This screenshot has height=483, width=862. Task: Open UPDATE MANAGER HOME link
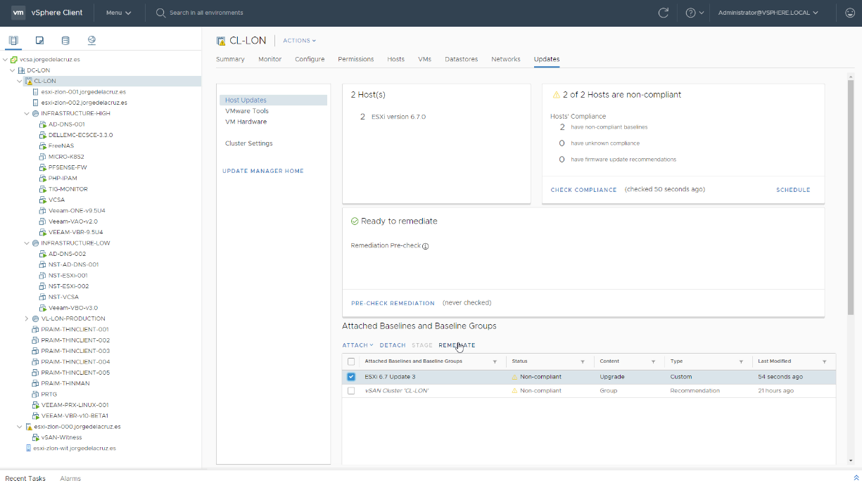coord(263,171)
